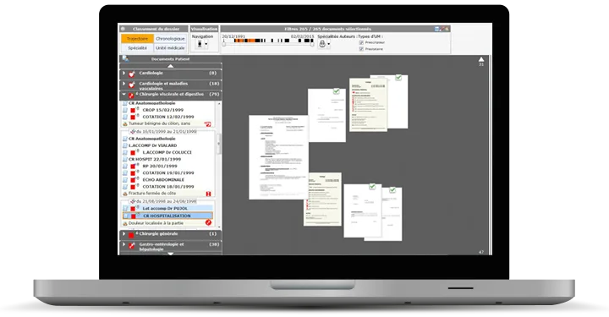Open first CR Anatomopathologie document
Screen dimensions: 609x317
(152, 103)
